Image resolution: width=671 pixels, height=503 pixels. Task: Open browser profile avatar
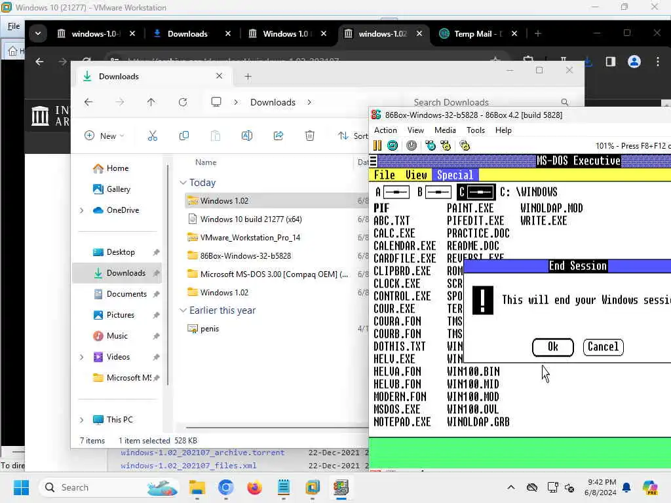pyautogui.click(x=634, y=62)
